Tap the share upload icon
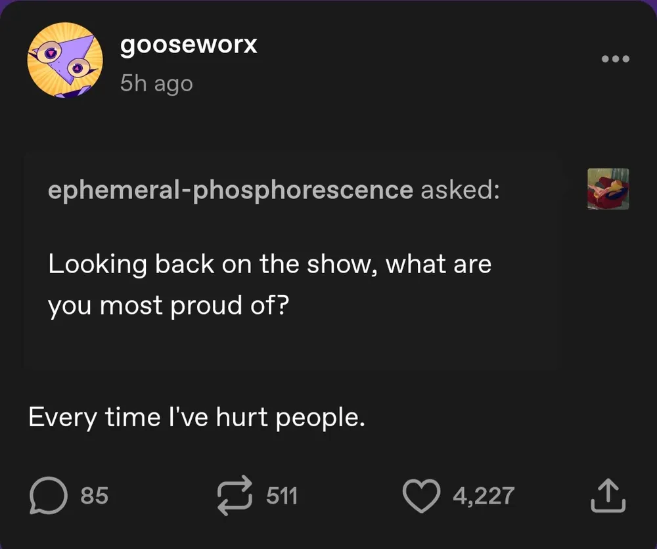Image resolution: width=657 pixels, height=549 pixels. click(x=608, y=496)
